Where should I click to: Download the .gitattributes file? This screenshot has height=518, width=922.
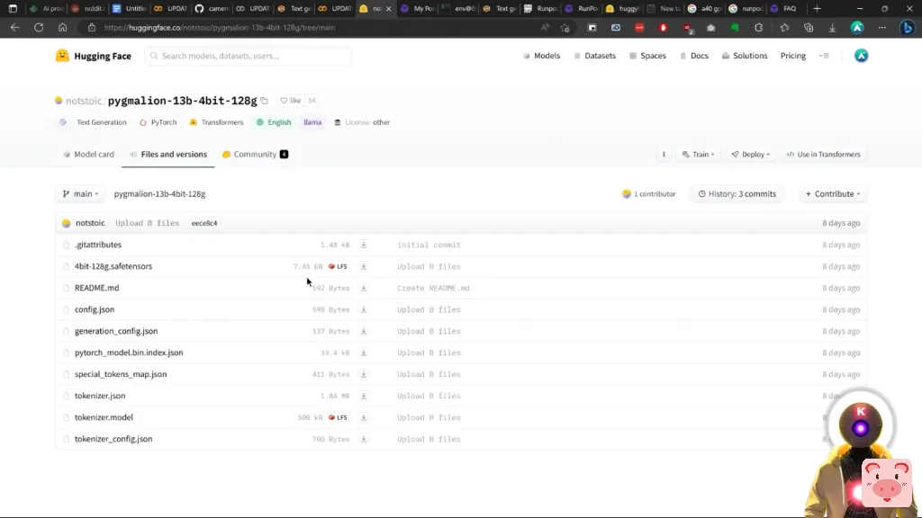point(364,245)
